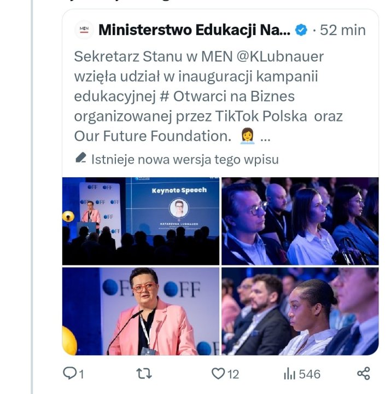
Task: Click the MEN profile avatar
Action: coord(84,30)
